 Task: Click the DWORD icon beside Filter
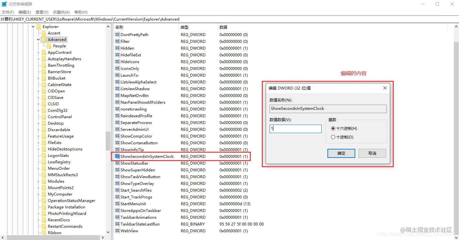(117, 41)
